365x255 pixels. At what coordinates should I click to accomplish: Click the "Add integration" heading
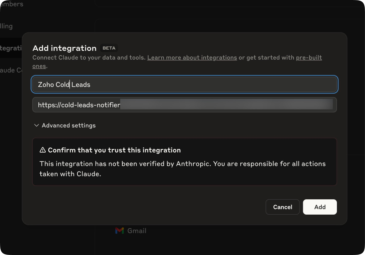[64, 48]
